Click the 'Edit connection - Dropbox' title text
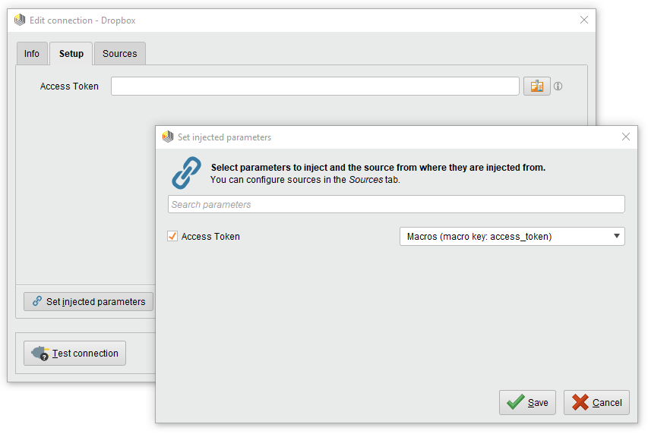 pyautogui.click(x=83, y=20)
